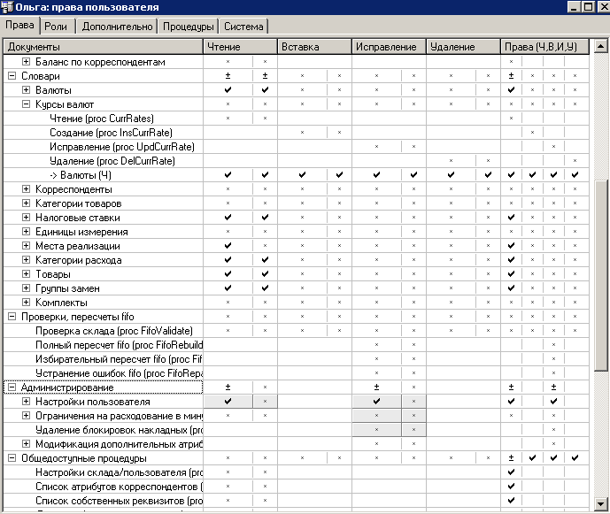Viewport: 610px width, 514px height.
Task: Expand the Валюты tree node
Action: click(27, 90)
